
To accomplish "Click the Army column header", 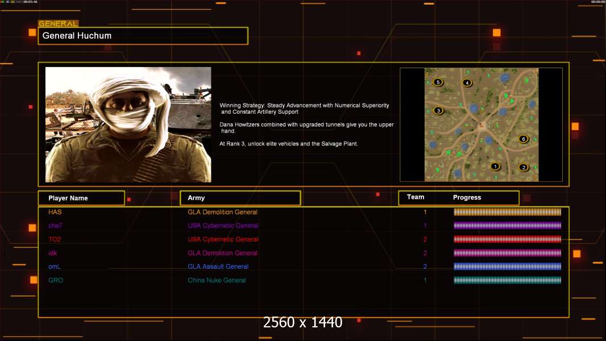I will pyautogui.click(x=240, y=198).
